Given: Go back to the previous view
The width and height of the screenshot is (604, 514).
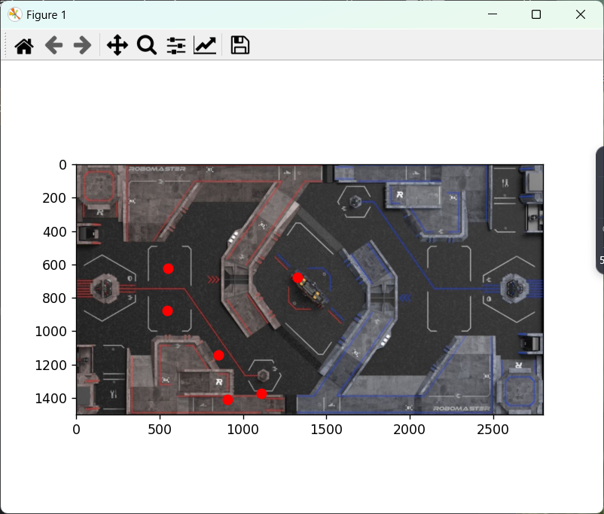Looking at the screenshot, I should (53, 46).
